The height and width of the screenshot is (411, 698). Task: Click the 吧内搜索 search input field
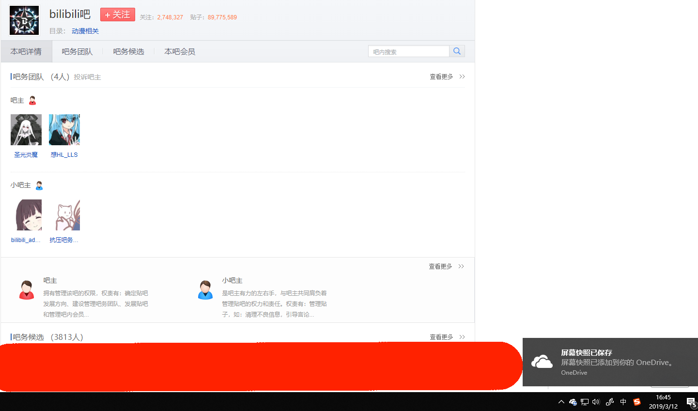coord(408,52)
